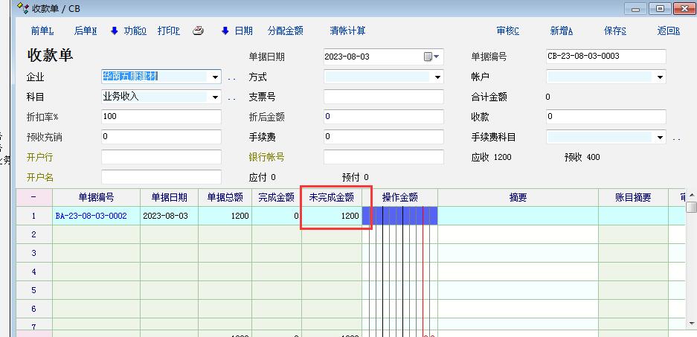This screenshot has height=337, width=697.
Task: Click the 保存 button
Action: [614, 31]
